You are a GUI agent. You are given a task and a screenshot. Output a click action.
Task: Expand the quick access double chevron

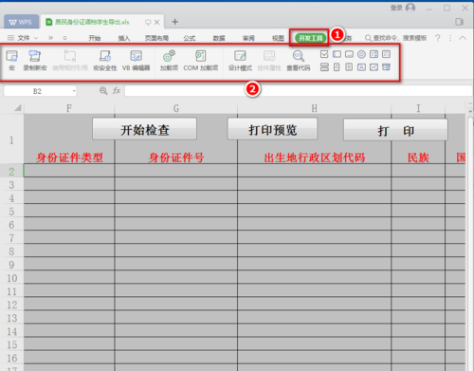click(50, 38)
